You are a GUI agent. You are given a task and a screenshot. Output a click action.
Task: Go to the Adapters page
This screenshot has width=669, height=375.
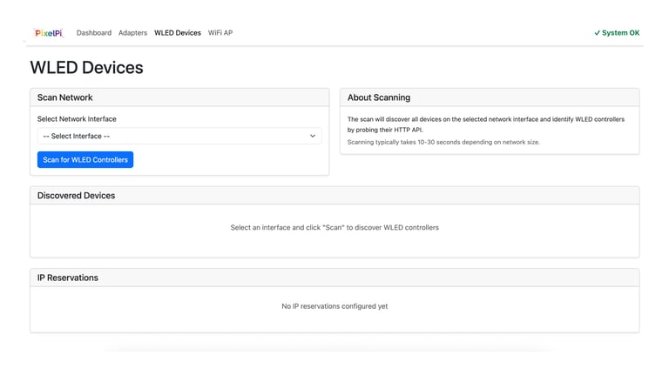click(132, 33)
